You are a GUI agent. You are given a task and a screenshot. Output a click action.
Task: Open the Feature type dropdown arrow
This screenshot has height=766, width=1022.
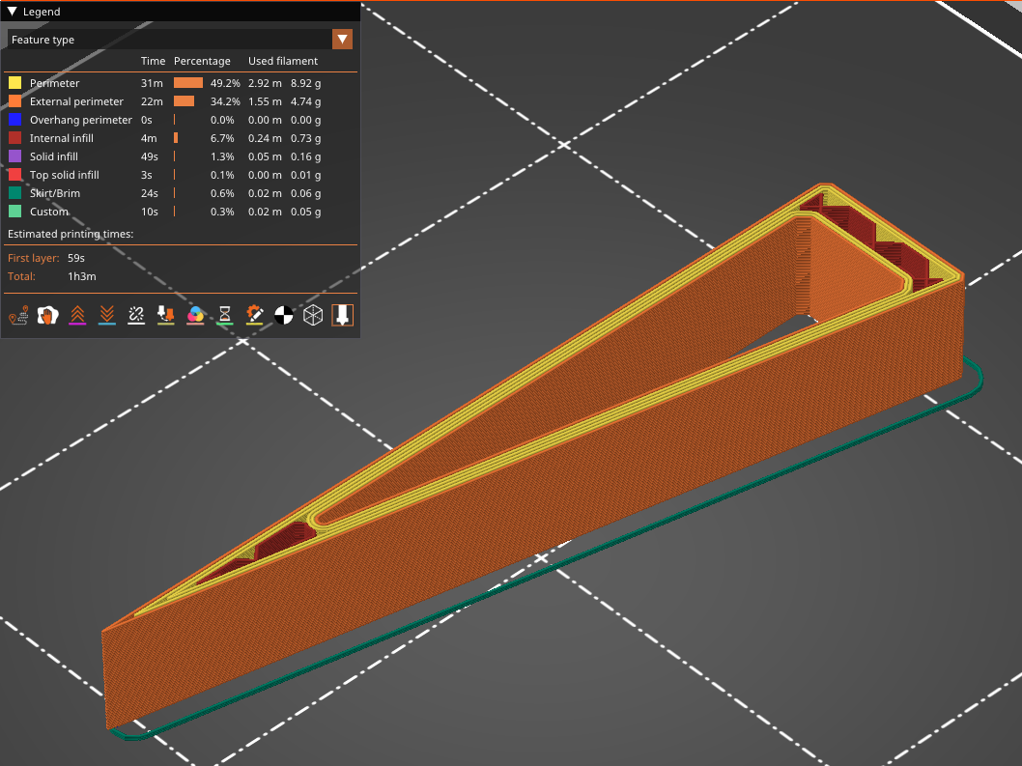coord(342,39)
